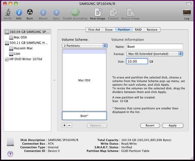This screenshot has height=161, width=195.
Task: Click the Apply button
Action: coord(173,125)
